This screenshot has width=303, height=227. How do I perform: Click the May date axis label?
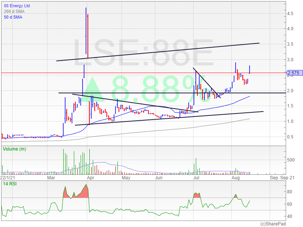pyautogui.click(x=126, y=177)
